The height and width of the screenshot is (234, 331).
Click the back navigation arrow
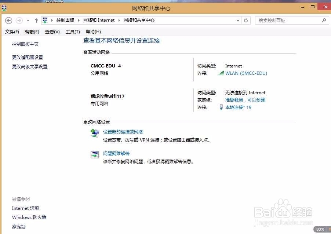click(8, 20)
